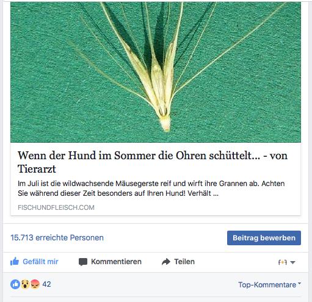Click the barley awn article image
The image size is (312, 302).
(156, 72)
